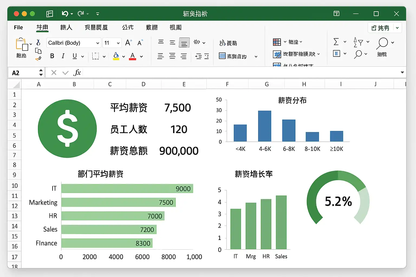Click the Share button at top right
This screenshot has width=416, height=277.
pyautogui.click(x=381, y=28)
